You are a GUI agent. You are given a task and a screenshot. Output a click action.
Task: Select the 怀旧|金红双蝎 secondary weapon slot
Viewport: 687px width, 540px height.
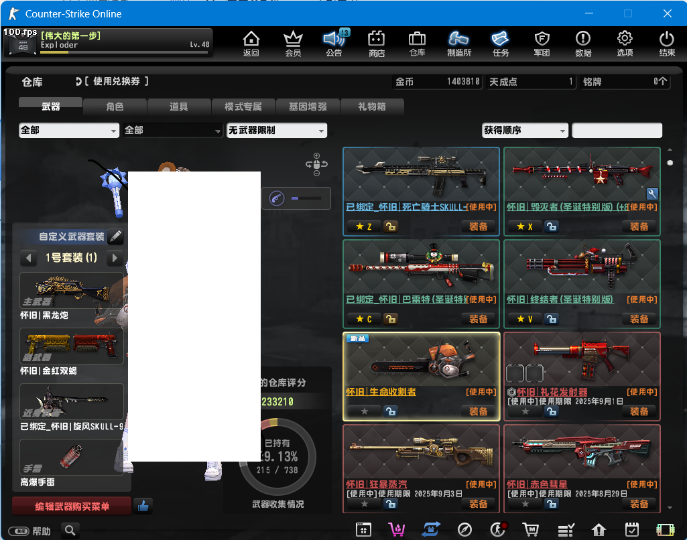click(x=72, y=346)
